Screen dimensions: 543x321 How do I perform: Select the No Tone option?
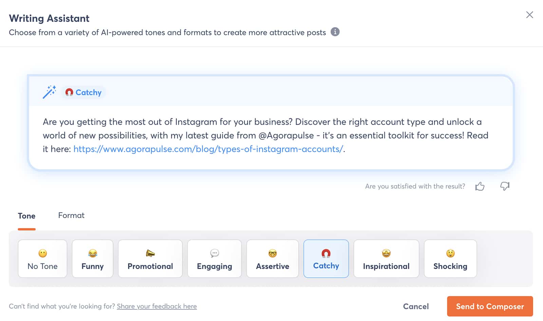42,259
